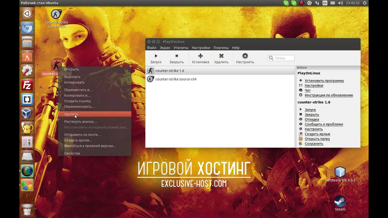
Task: Open the Утилиты menu
Action: (x=181, y=48)
